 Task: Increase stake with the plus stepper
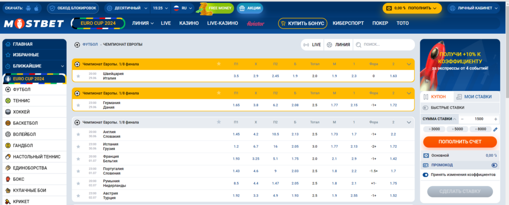[x=496, y=119]
